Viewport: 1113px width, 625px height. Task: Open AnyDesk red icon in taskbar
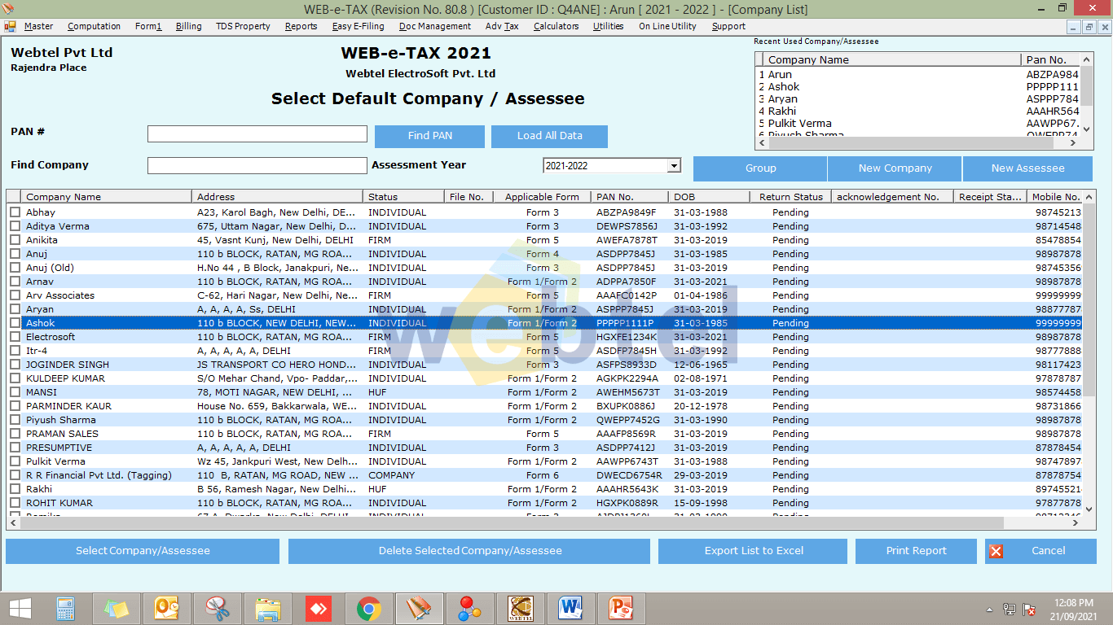[x=319, y=609]
